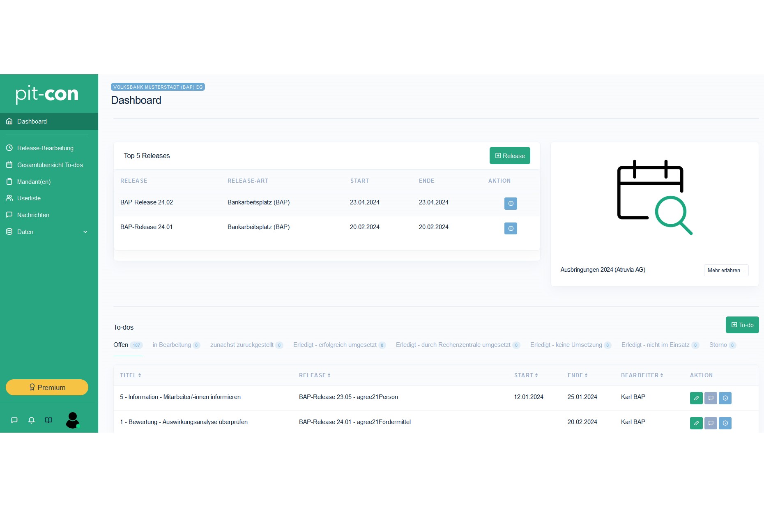Click BAP-Release 24.02 in releases table
Screen dimensions: 764x509
(147, 202)
